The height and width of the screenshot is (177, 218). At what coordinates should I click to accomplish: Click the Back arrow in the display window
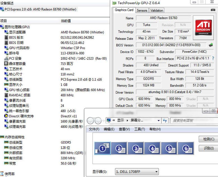[90, 120]
